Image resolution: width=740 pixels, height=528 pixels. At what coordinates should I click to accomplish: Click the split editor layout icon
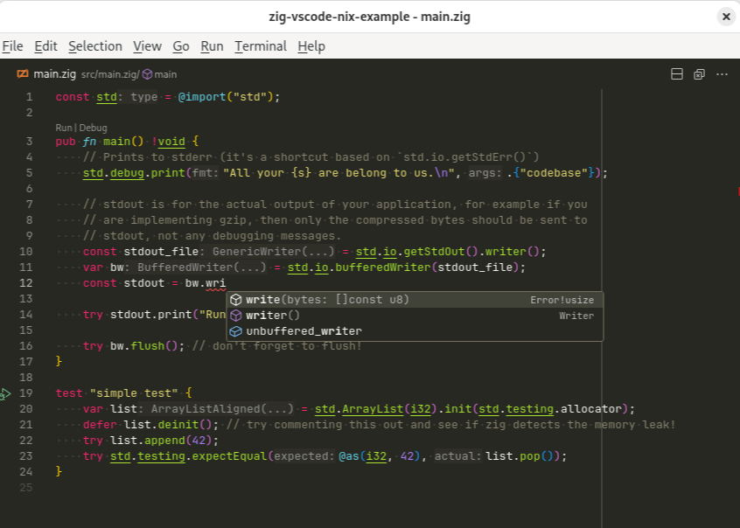pos(677,74)
